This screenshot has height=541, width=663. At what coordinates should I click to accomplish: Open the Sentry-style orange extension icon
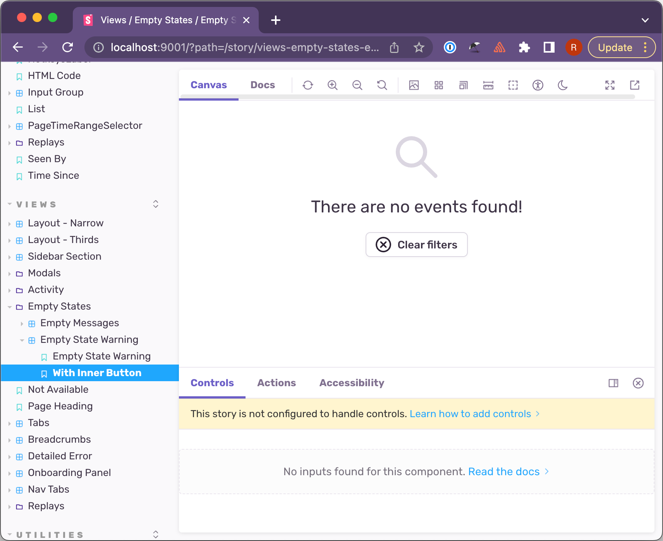[500, 47]
